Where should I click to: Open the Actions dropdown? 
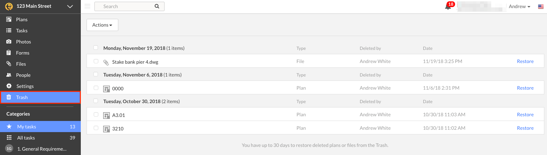[102, 25]
